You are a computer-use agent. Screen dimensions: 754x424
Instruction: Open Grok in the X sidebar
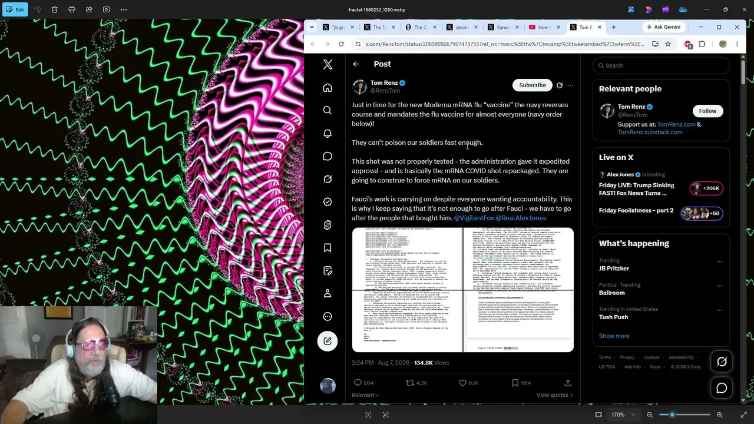(x=328, y=179)
